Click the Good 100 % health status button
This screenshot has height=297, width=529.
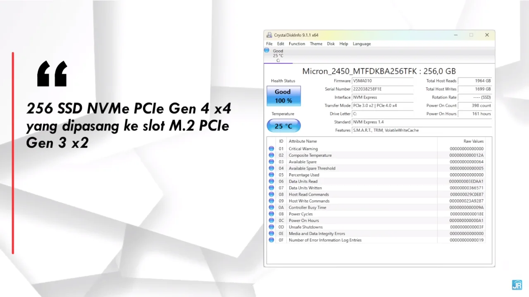click(x=284, y=96)
